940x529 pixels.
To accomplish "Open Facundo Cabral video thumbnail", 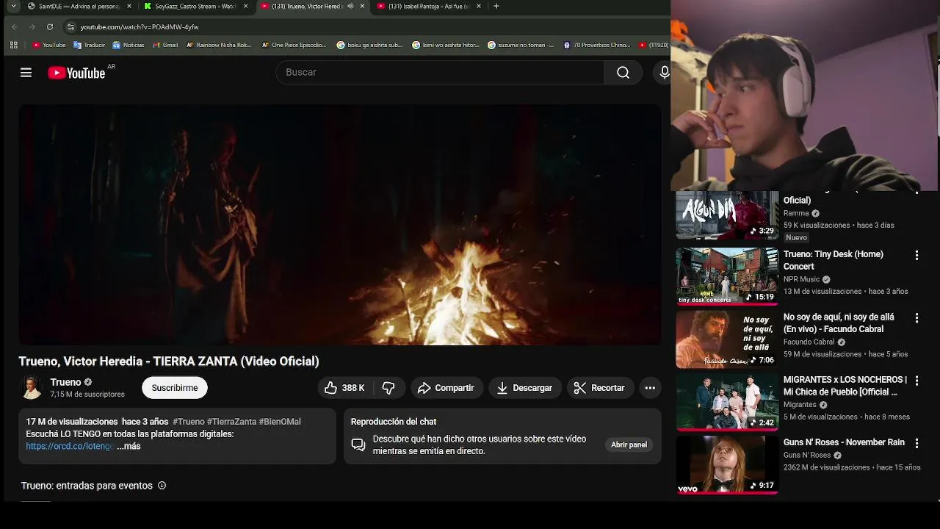I will [x=727, y=339].
